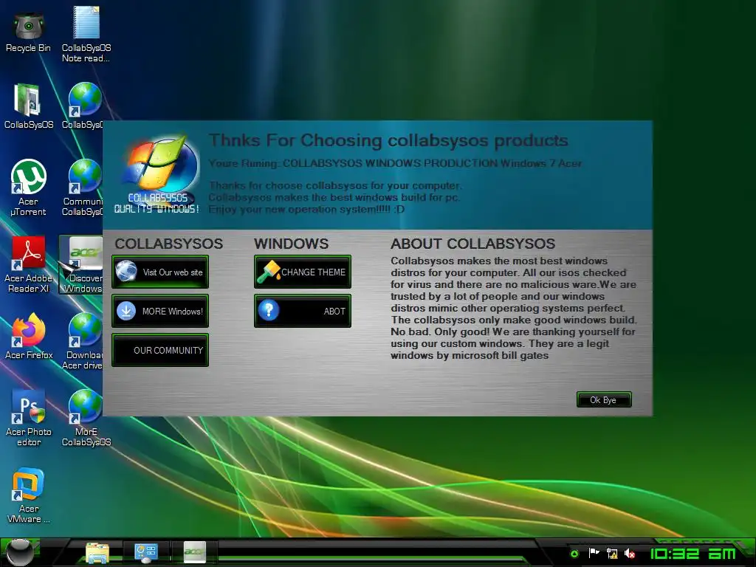Launch Acer Adobe Reader XI shortcut
This screenshot has height=567, width=756.
(29, 264)
